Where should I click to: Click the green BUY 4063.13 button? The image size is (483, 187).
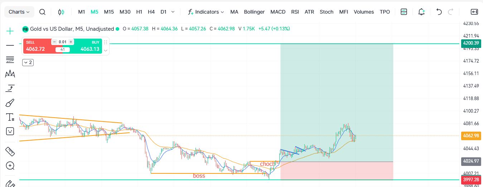(88, 46)
